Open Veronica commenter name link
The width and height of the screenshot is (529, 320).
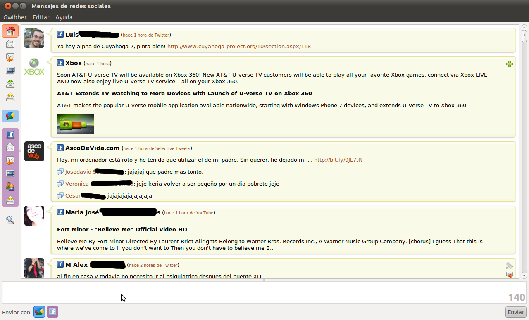point(99,184)
